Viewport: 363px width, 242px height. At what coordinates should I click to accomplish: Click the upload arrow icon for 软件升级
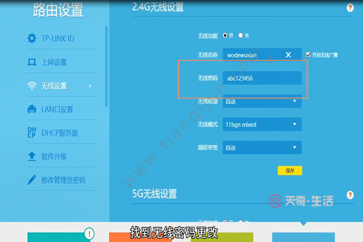coord(32,157)
